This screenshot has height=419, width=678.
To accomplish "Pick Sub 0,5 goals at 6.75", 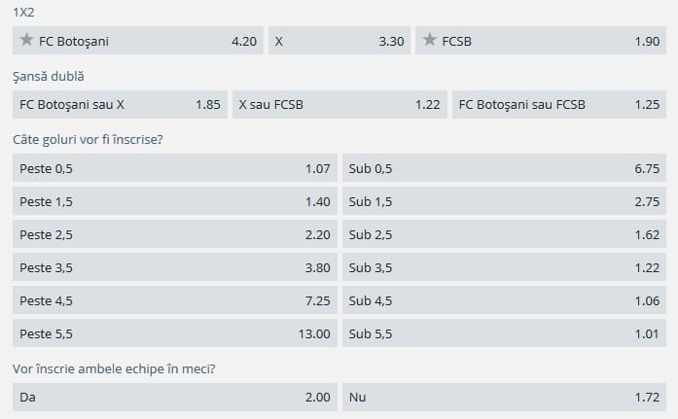I will pyautogui.click(x=505, y=168).
